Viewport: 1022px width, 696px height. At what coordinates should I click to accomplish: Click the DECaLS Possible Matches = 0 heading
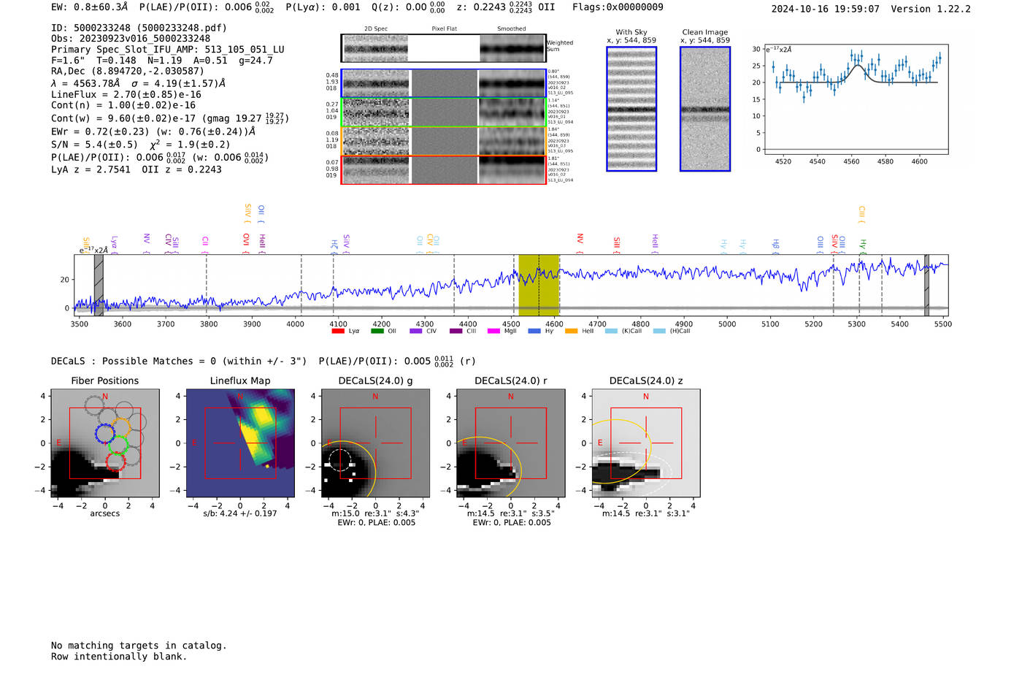pos(179,361)
